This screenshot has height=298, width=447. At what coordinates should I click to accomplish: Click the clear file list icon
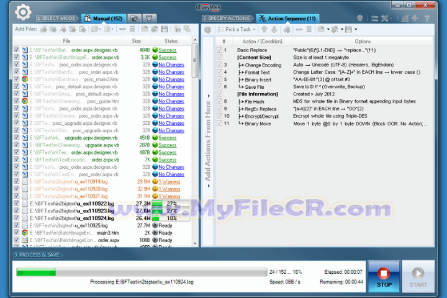coord(132,29)
